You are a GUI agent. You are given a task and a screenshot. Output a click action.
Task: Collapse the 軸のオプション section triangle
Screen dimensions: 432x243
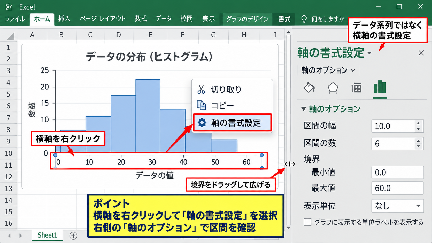tap(304, 109)
